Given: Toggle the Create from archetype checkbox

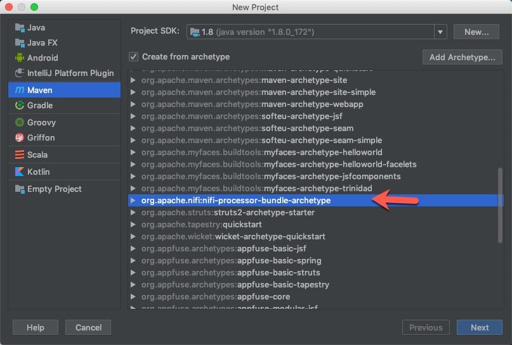Looking at the screenshot, I should [133, 57].
